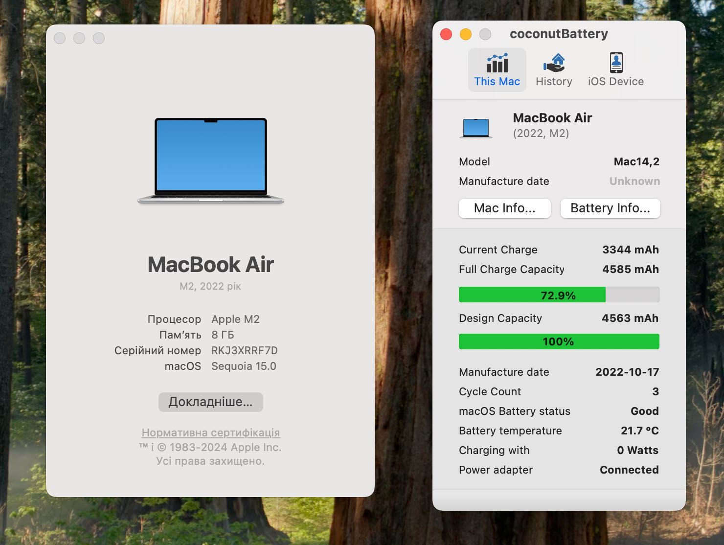Viewport: 724px width, 545px height.
Task: Click the 100% design capacity bar
Action: pyautogui.click(x=559, y=341)
